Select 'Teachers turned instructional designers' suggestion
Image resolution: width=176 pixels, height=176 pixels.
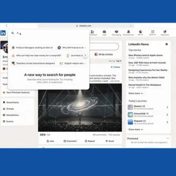point(33,63)
